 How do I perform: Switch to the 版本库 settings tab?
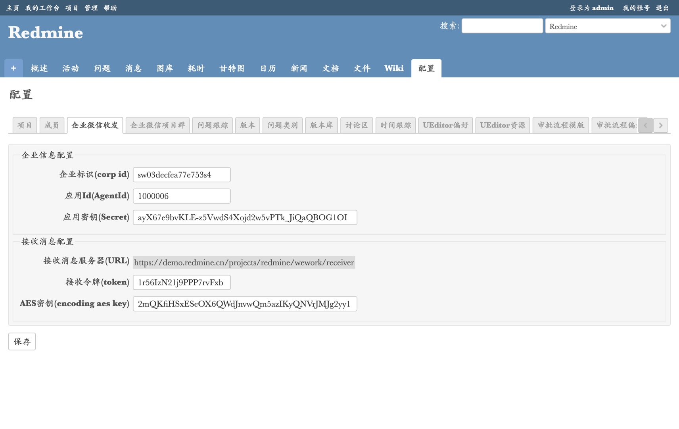point(321,125)
